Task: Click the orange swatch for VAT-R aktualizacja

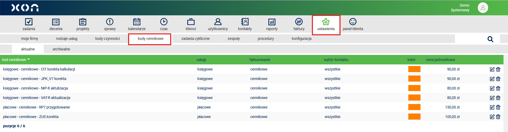Action: pos(414,98)
